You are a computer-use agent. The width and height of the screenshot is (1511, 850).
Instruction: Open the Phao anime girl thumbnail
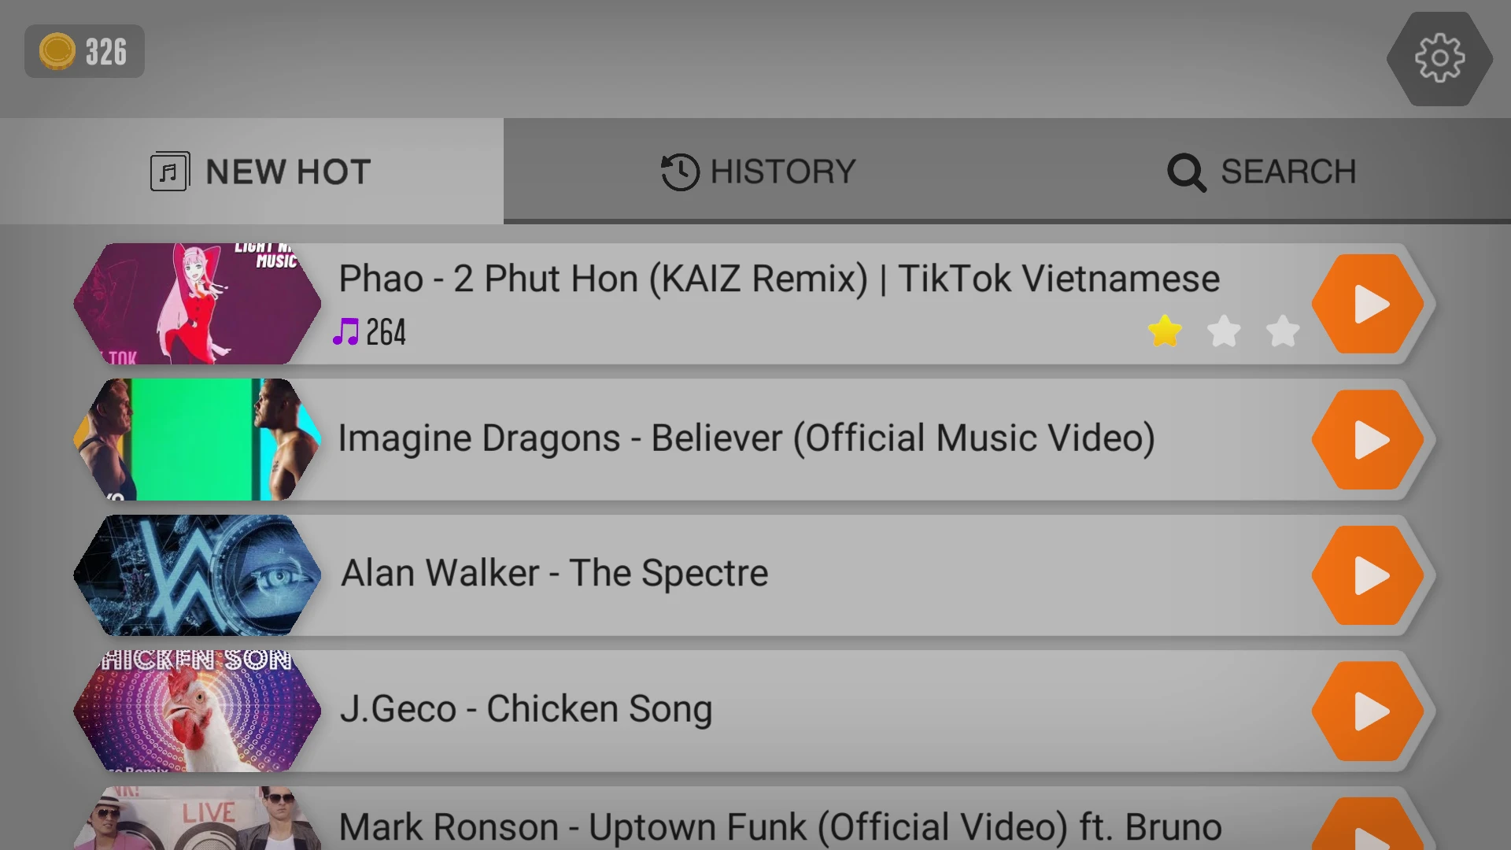click(197, 304)
